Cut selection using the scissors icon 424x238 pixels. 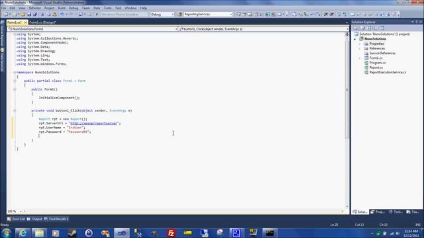pyautogui.click(x=42, y=15)
